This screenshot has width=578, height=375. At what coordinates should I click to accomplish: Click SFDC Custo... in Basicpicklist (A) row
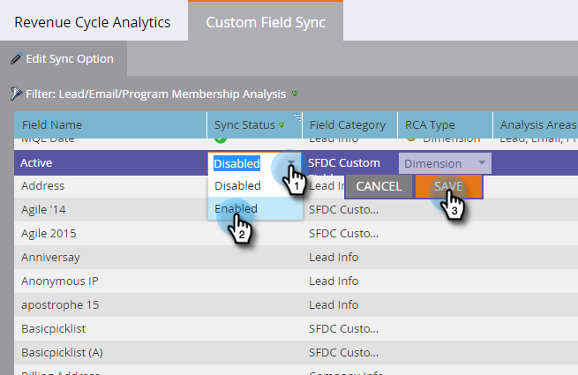click(343, 353)
